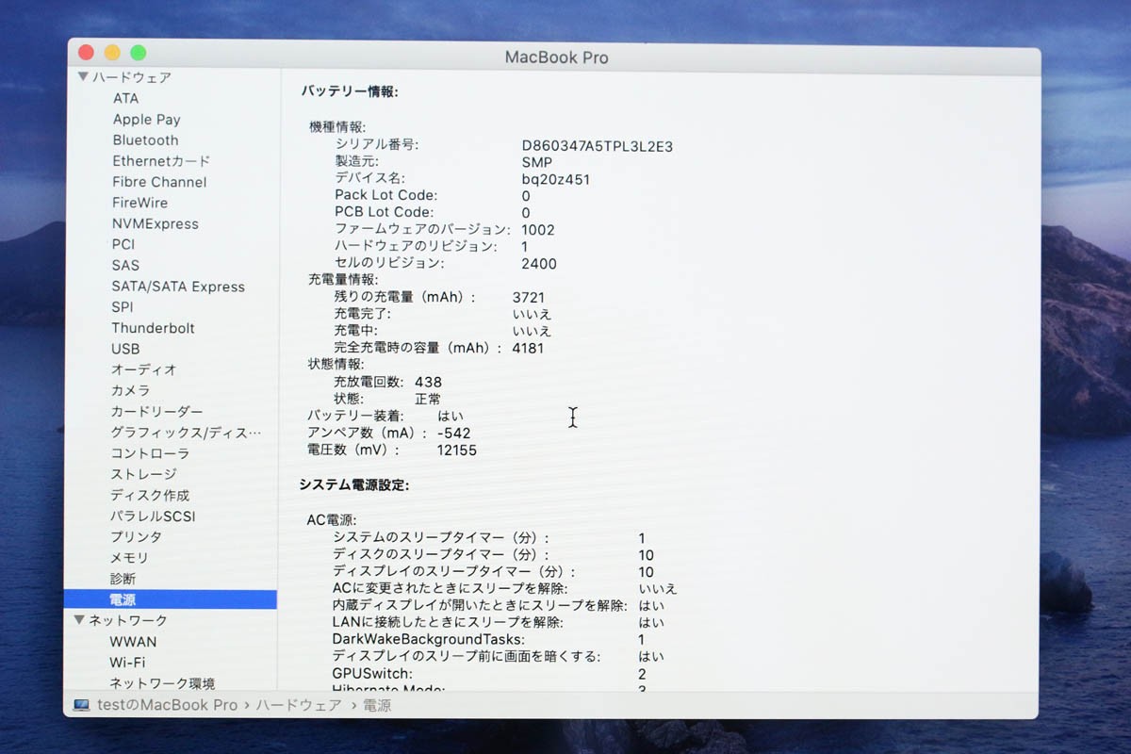1131x754 pixels.
Task: Click voltage value 12155
Action: [457, 451]
